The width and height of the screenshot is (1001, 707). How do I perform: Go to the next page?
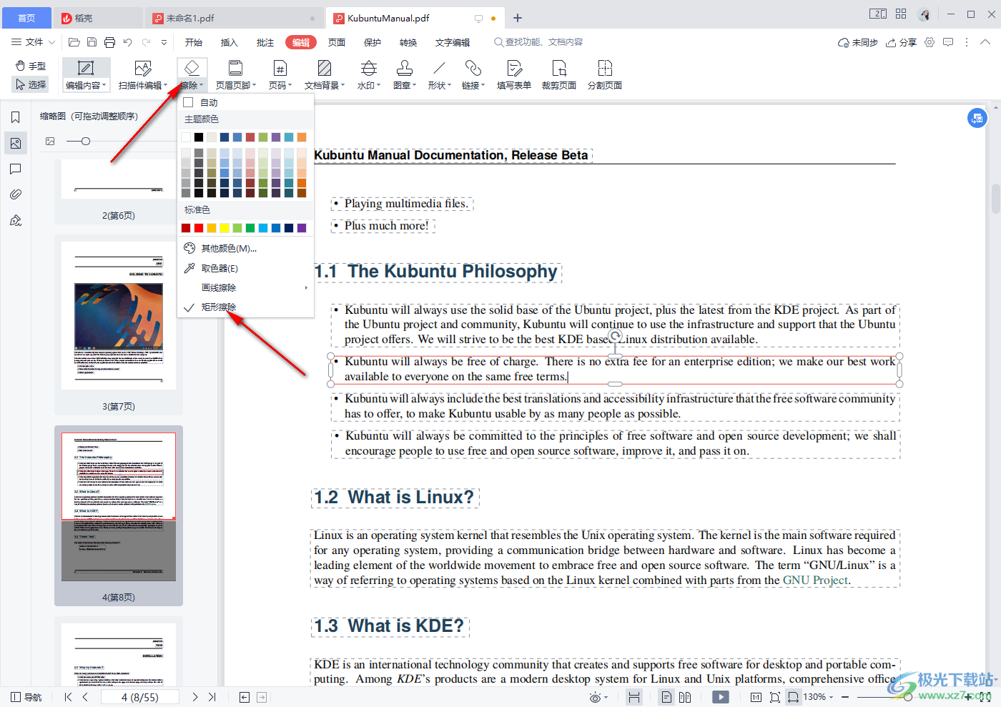click(194, 697)
